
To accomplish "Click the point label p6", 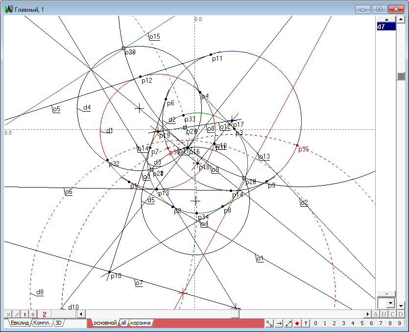I will pos(170,103).
